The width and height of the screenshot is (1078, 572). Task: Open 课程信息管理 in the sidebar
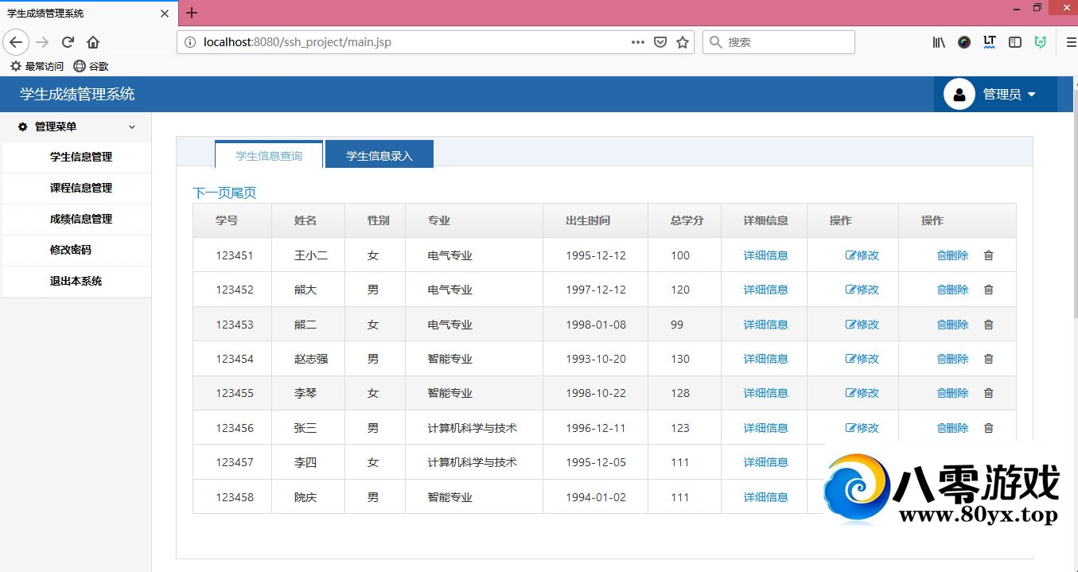[x=81, y=188]
